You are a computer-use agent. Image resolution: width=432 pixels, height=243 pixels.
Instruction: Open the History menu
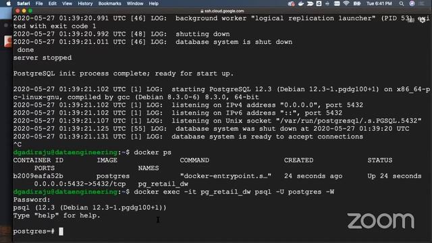pos(85,3)
